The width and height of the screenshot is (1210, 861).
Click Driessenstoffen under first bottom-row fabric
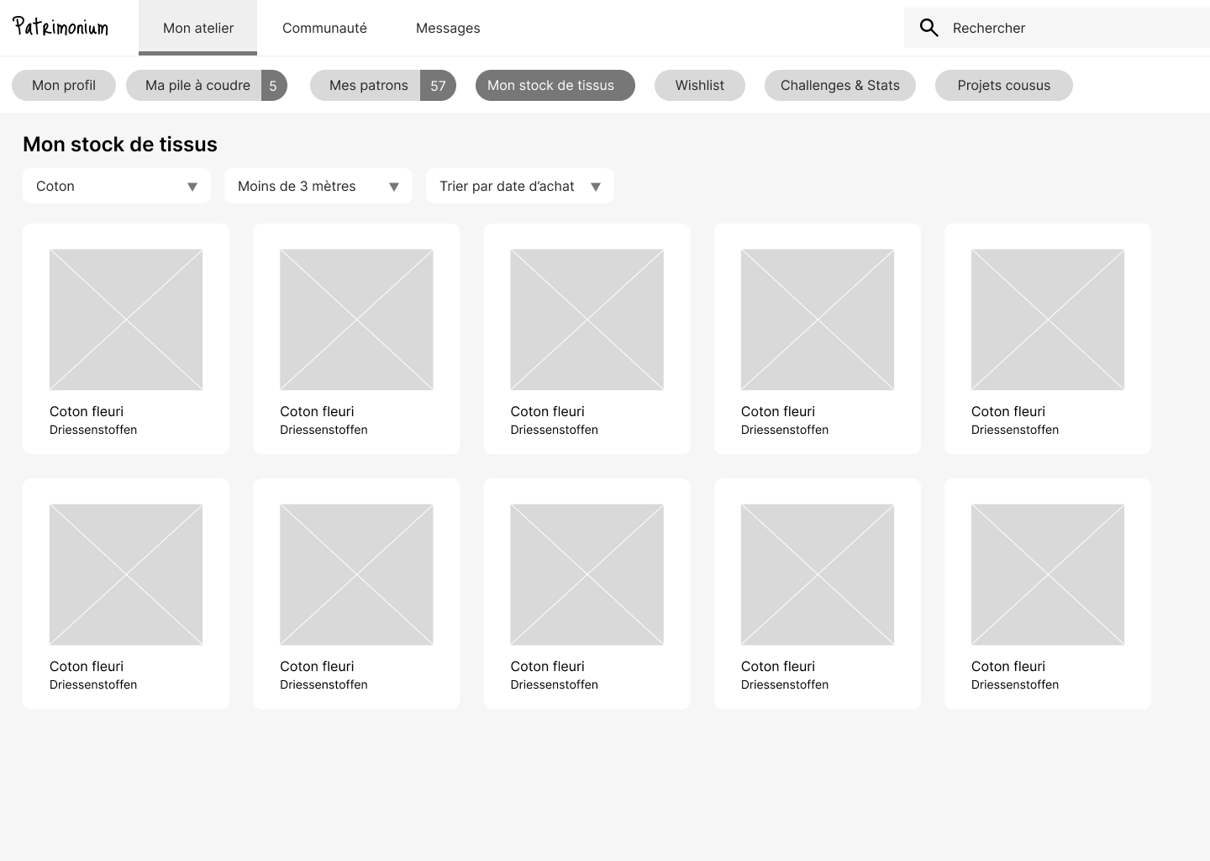point(93,684)
